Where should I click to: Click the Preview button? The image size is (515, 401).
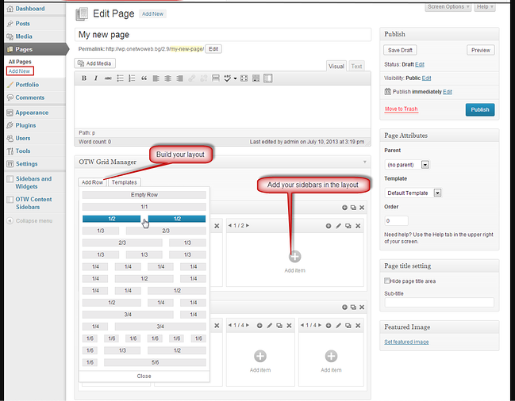coord(481,50)
